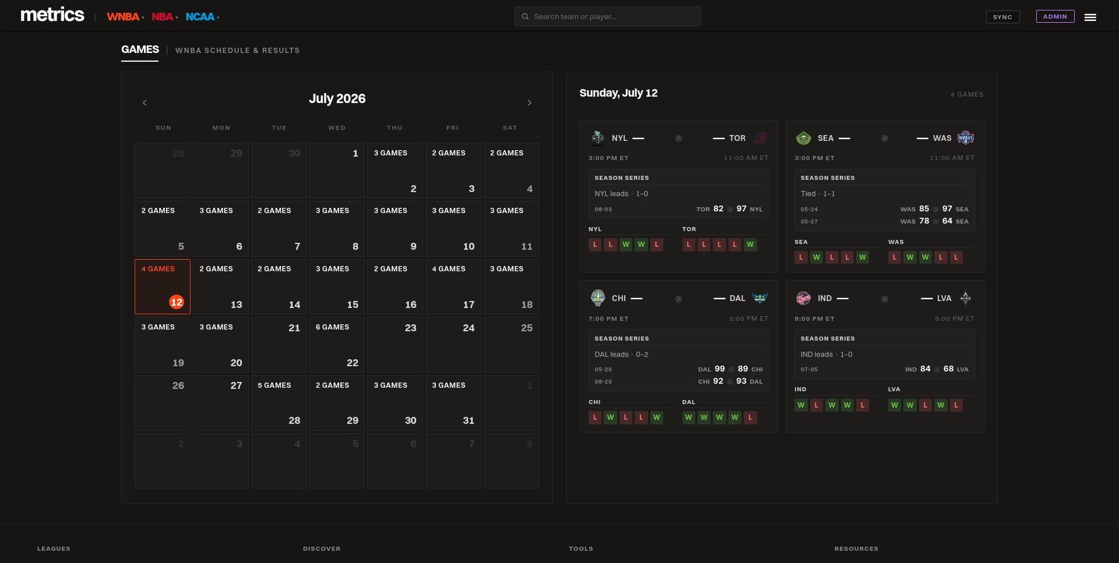Select July 12 on the calendar

coord(163,286)
